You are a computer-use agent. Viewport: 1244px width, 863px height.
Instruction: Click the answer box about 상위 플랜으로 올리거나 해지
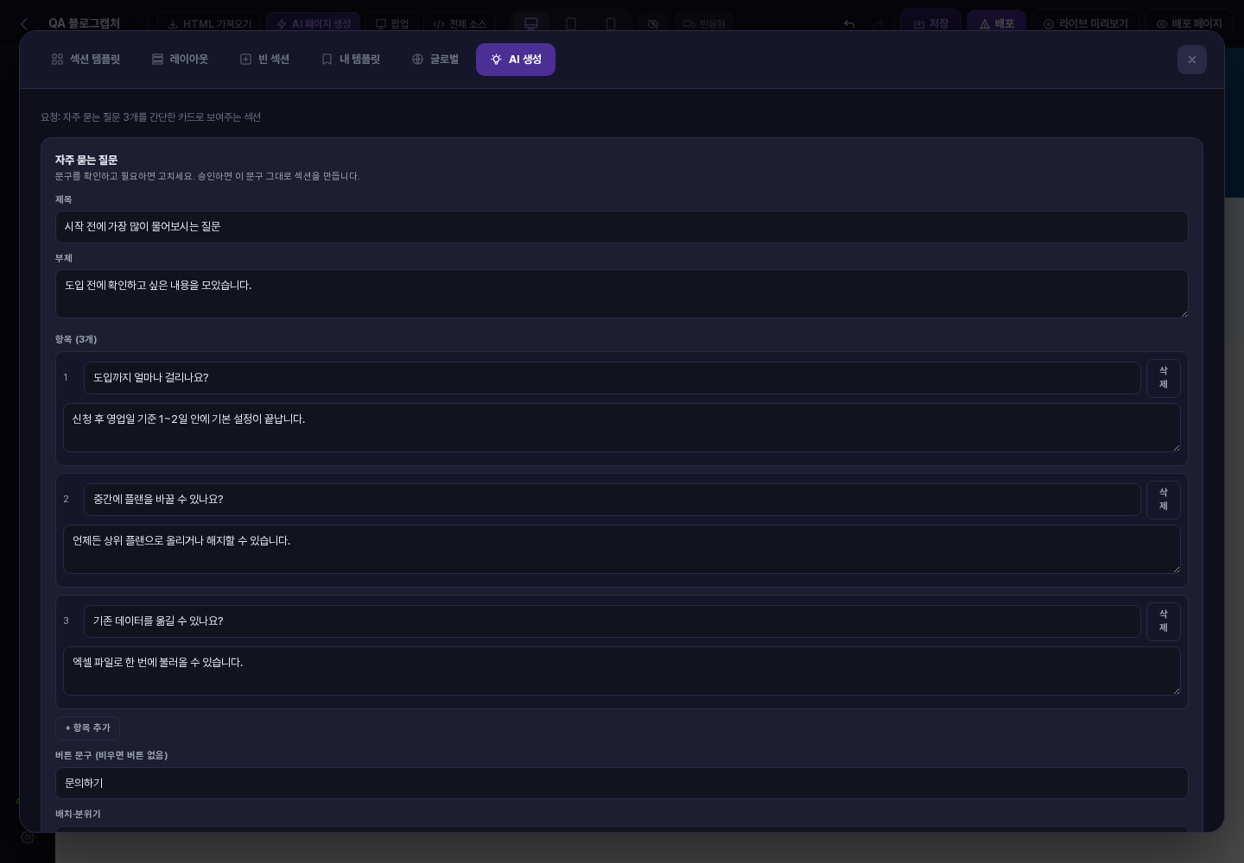[622, 549]
